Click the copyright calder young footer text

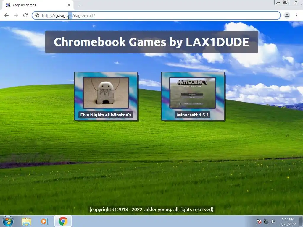pos(151,210)
